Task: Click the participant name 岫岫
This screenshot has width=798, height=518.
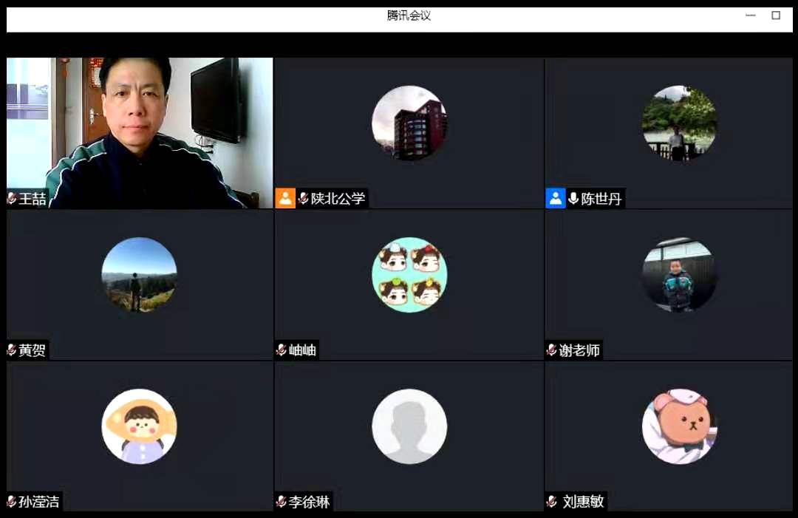Action: pos(302,350)
